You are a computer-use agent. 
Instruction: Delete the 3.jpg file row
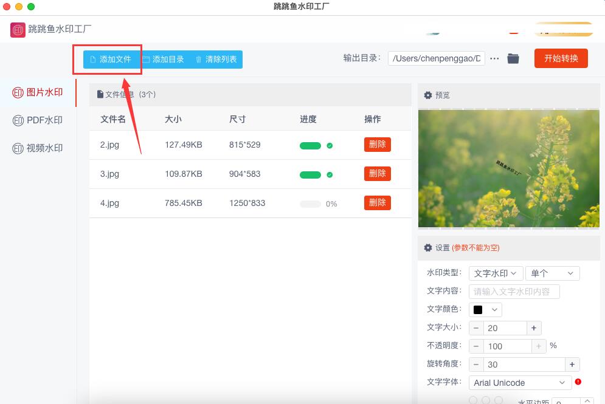pyautogui.click(x=378, y=174)
